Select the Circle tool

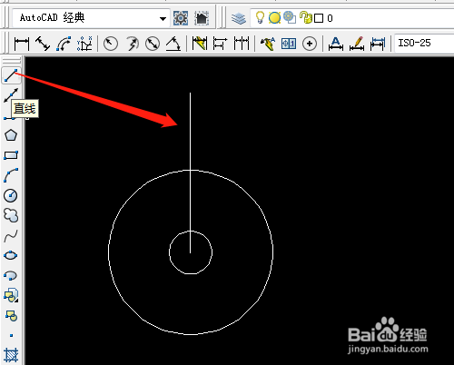coord(11,195)
